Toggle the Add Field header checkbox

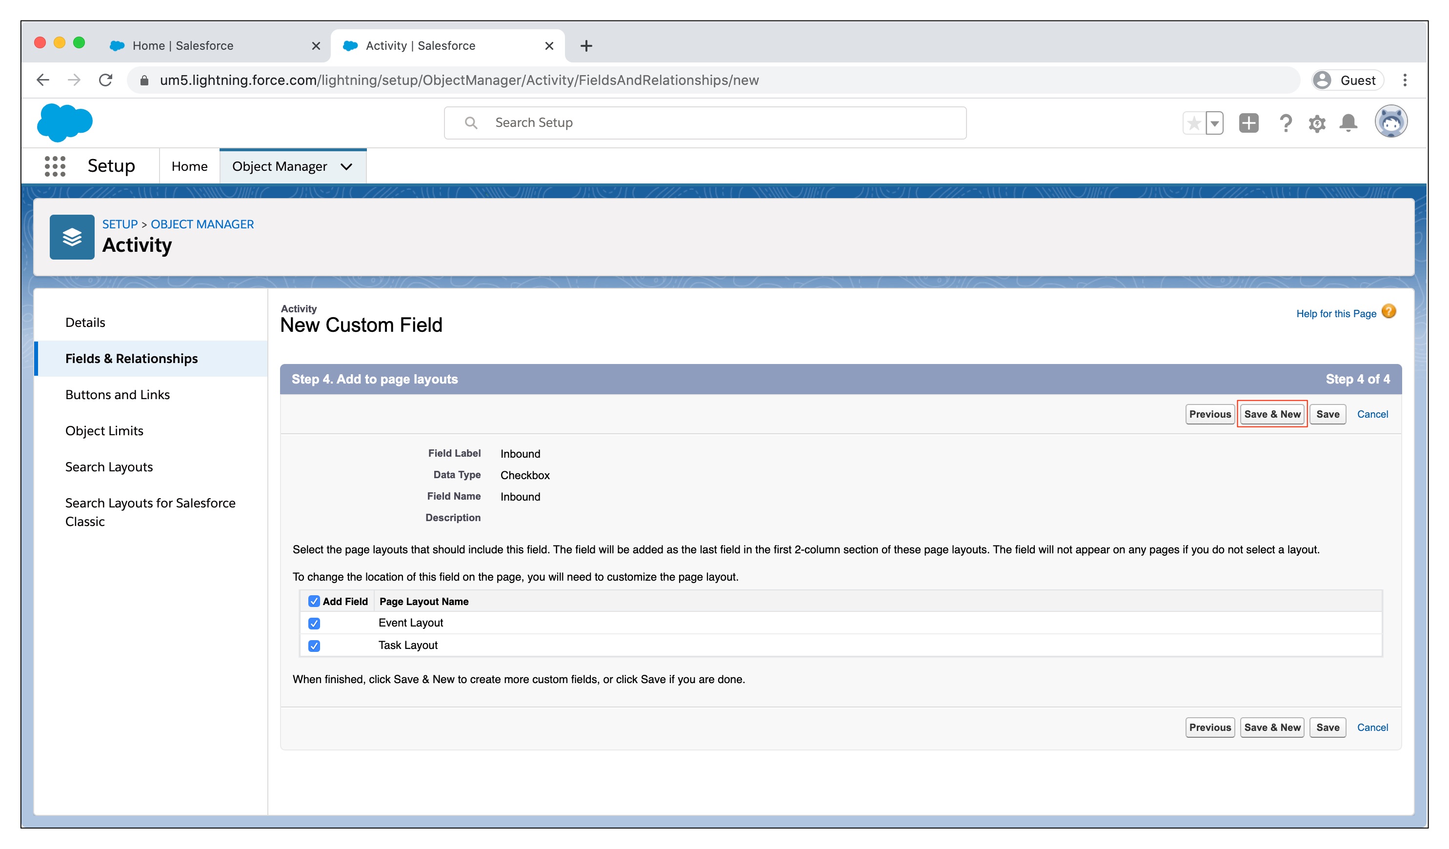(314, 602)
